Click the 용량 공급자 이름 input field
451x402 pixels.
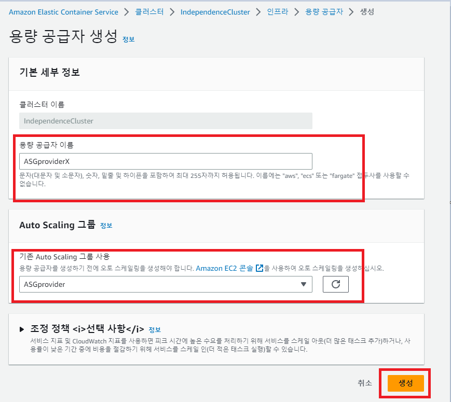[x=166, y=161]
